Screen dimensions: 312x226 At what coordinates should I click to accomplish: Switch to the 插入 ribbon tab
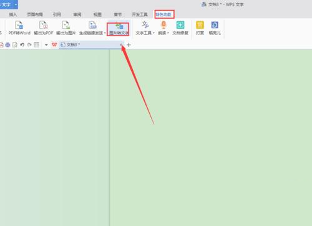click(x=13, y=14)
